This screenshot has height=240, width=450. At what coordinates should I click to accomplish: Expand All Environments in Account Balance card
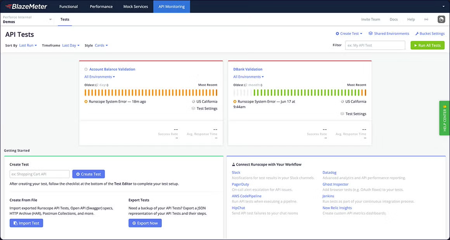pyautogui.click(x=100, y=77)
